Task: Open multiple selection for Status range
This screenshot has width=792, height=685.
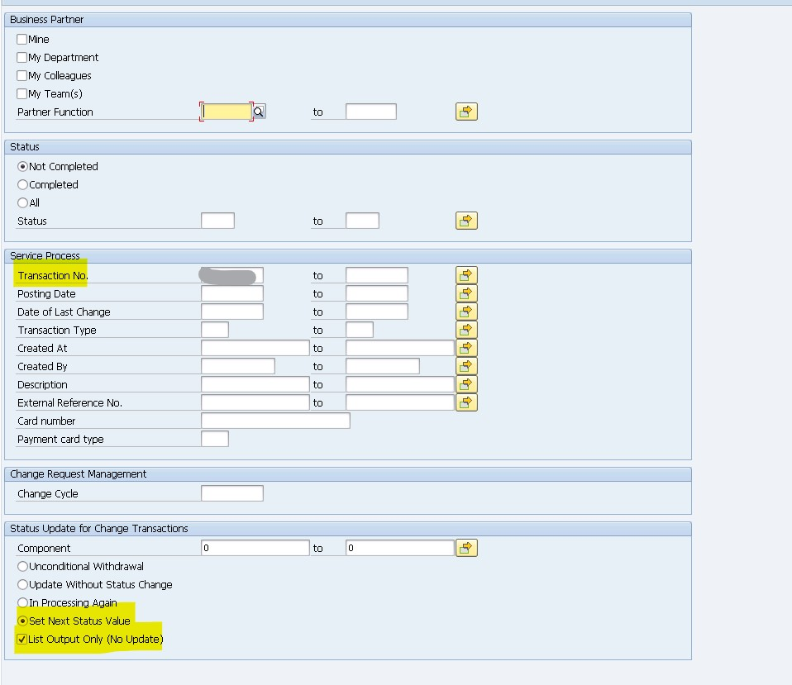Action: tap(465, 220)
